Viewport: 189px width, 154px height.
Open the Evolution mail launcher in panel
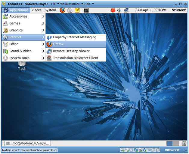pos(70,10)
